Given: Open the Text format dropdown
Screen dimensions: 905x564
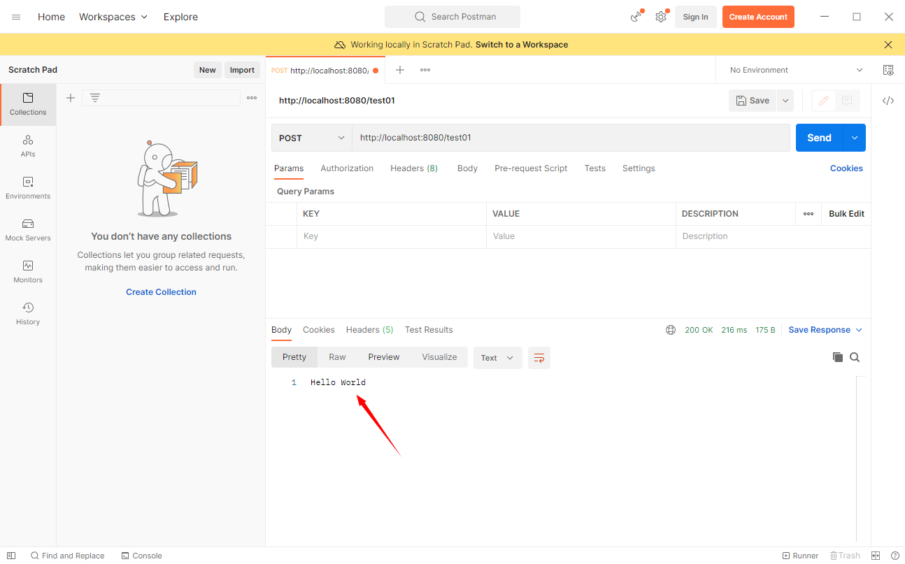Looking at the screenshot, I should (497, 358).
